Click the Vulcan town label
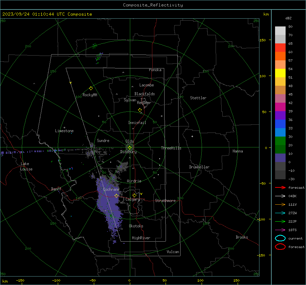Viewport: 306px width, 285px height. (173, 252)
